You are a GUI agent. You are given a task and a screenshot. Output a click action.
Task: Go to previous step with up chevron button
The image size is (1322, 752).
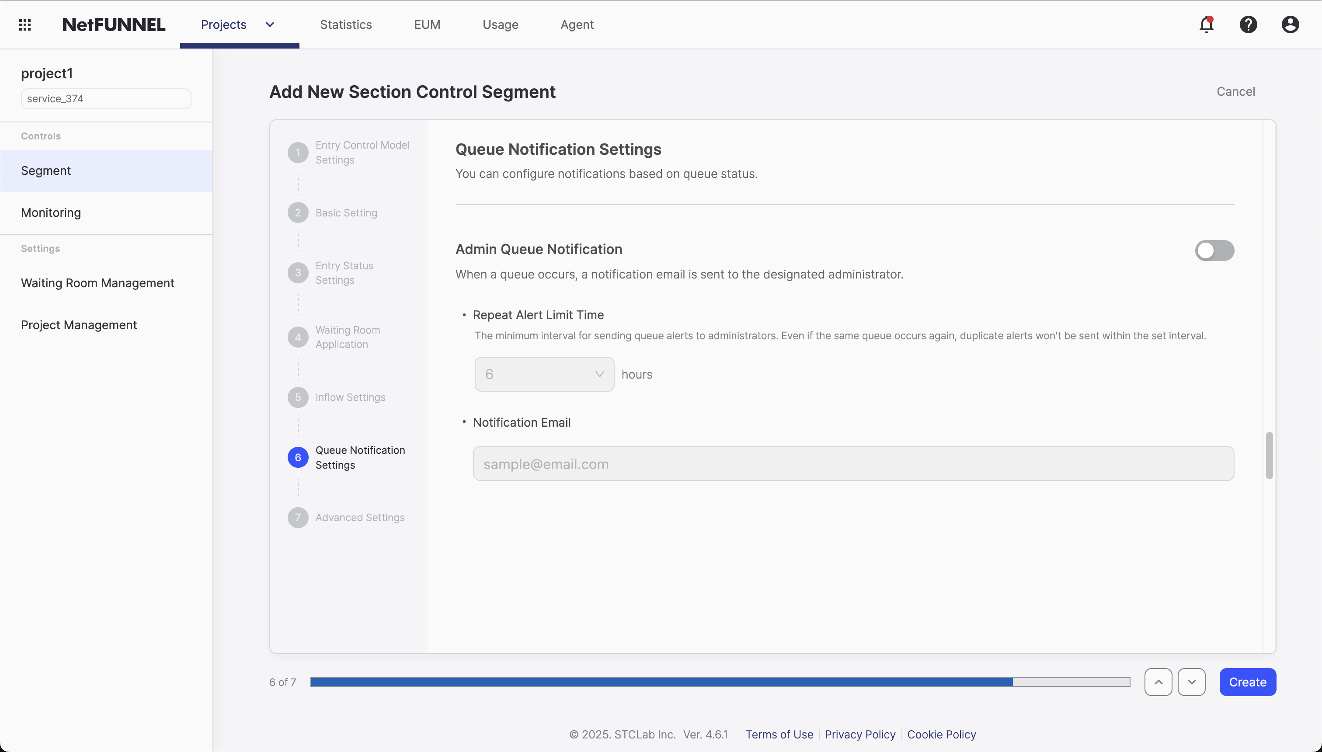tap(1158, 682)
